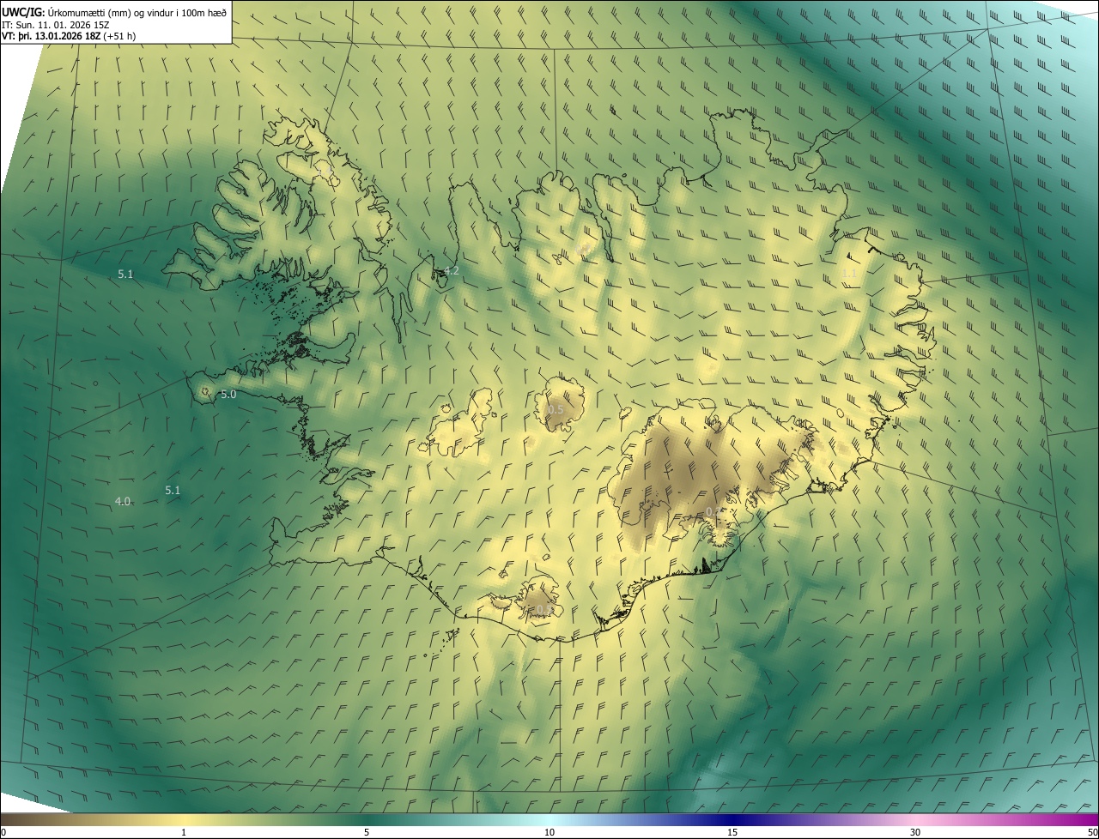This screenshot has width=1099, height=839.
Task: Click the 5.1 value label beside the 4.0 label
Action: [173, 490]
